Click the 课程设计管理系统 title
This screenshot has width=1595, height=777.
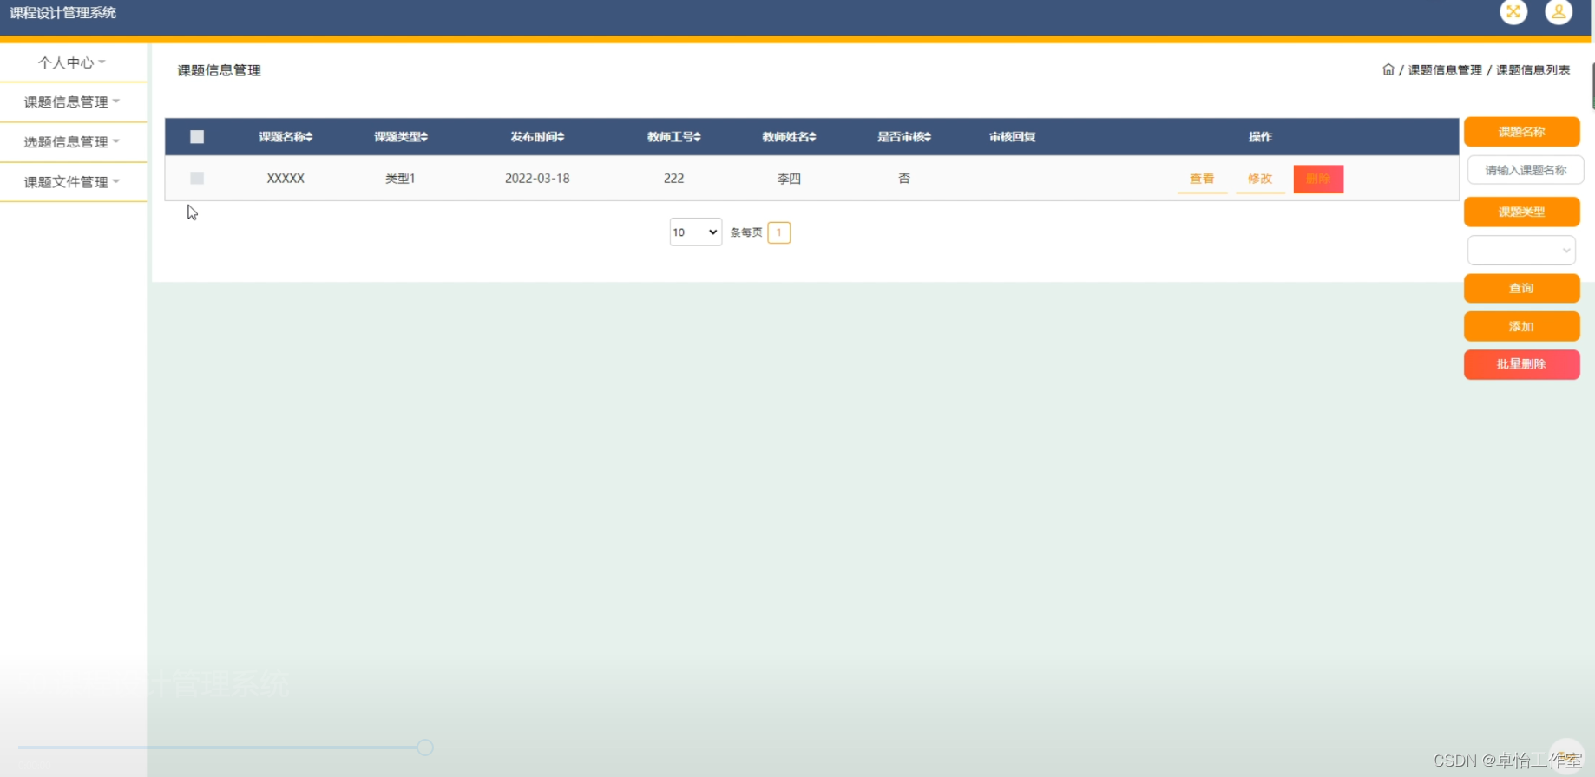63,13
